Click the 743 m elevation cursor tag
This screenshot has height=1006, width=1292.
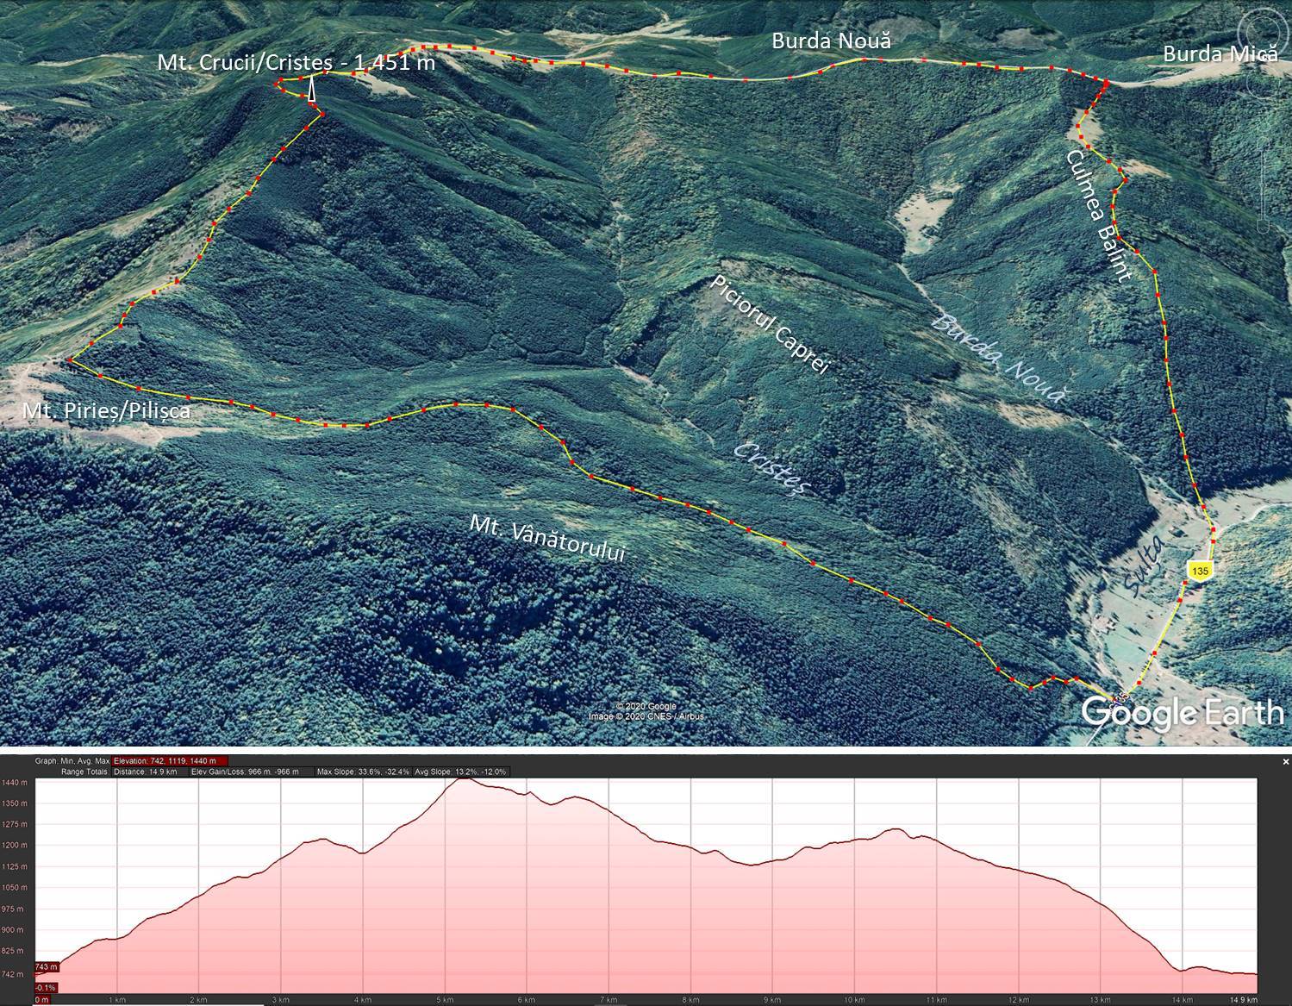click(45, 967)
